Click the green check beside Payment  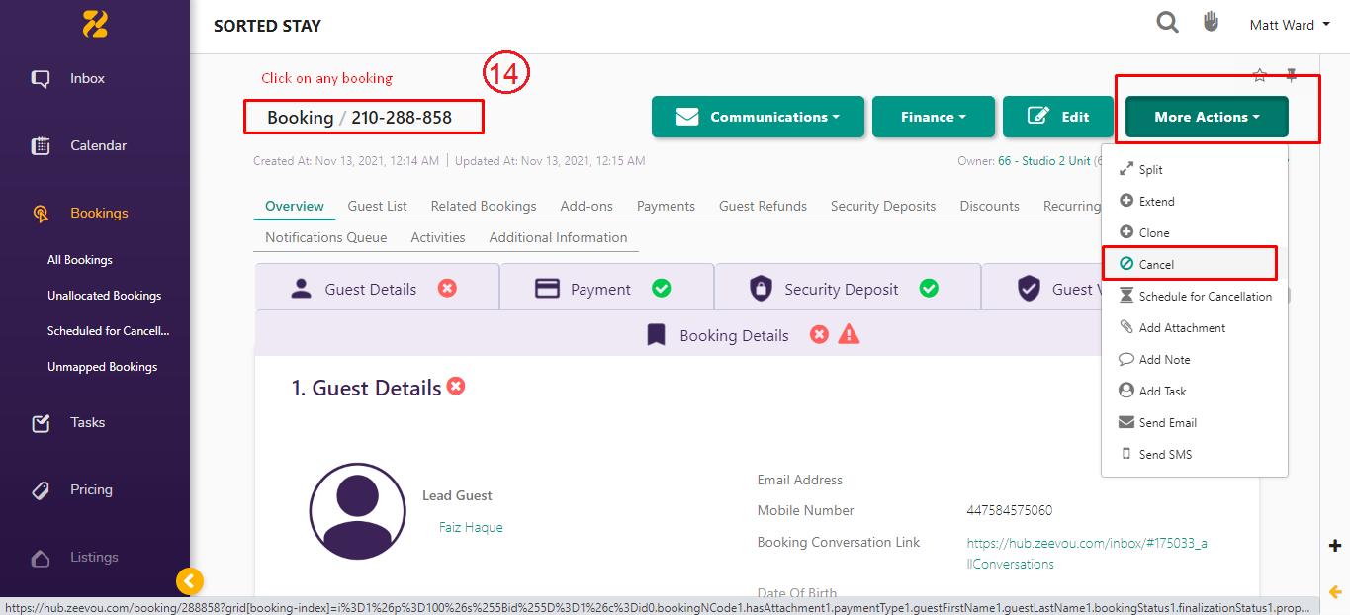click(661, 289)
